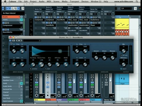Select the Bass channel name label
This screenshot has height=106, width=142.
[39, 100]
